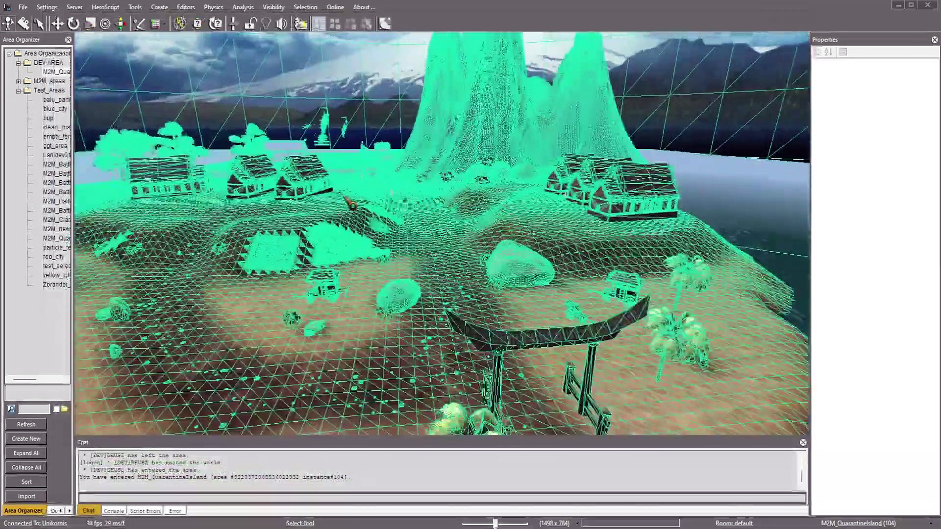The height and width of the screenshot is (529, 941).
Task: Open the HeroScript menu
Action: click(x=105, y=7)
